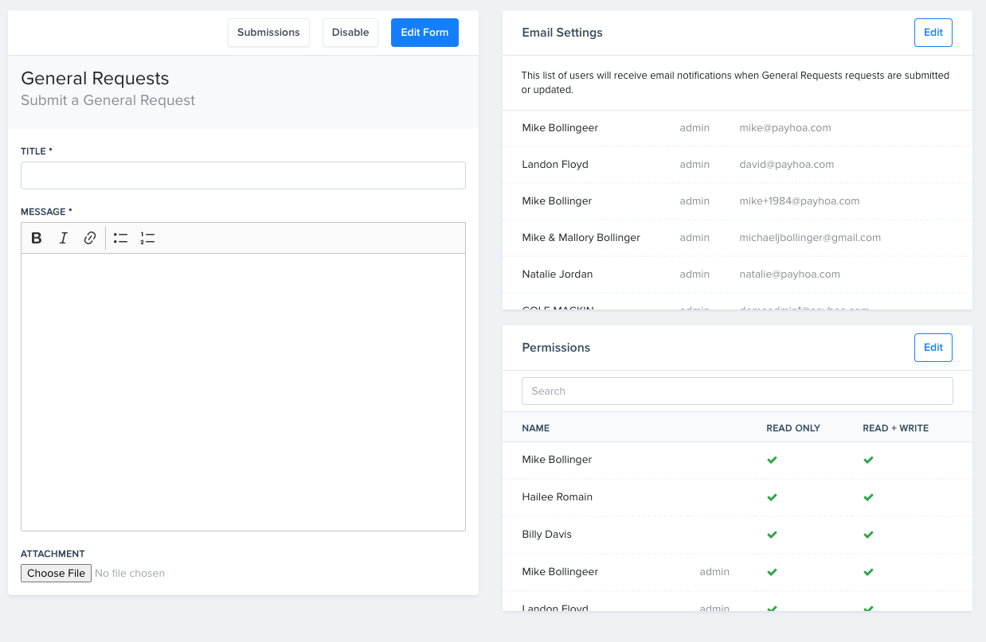The image size is (986, 642).
Task: Insert a numbered list in message
Action: [147, 238]
